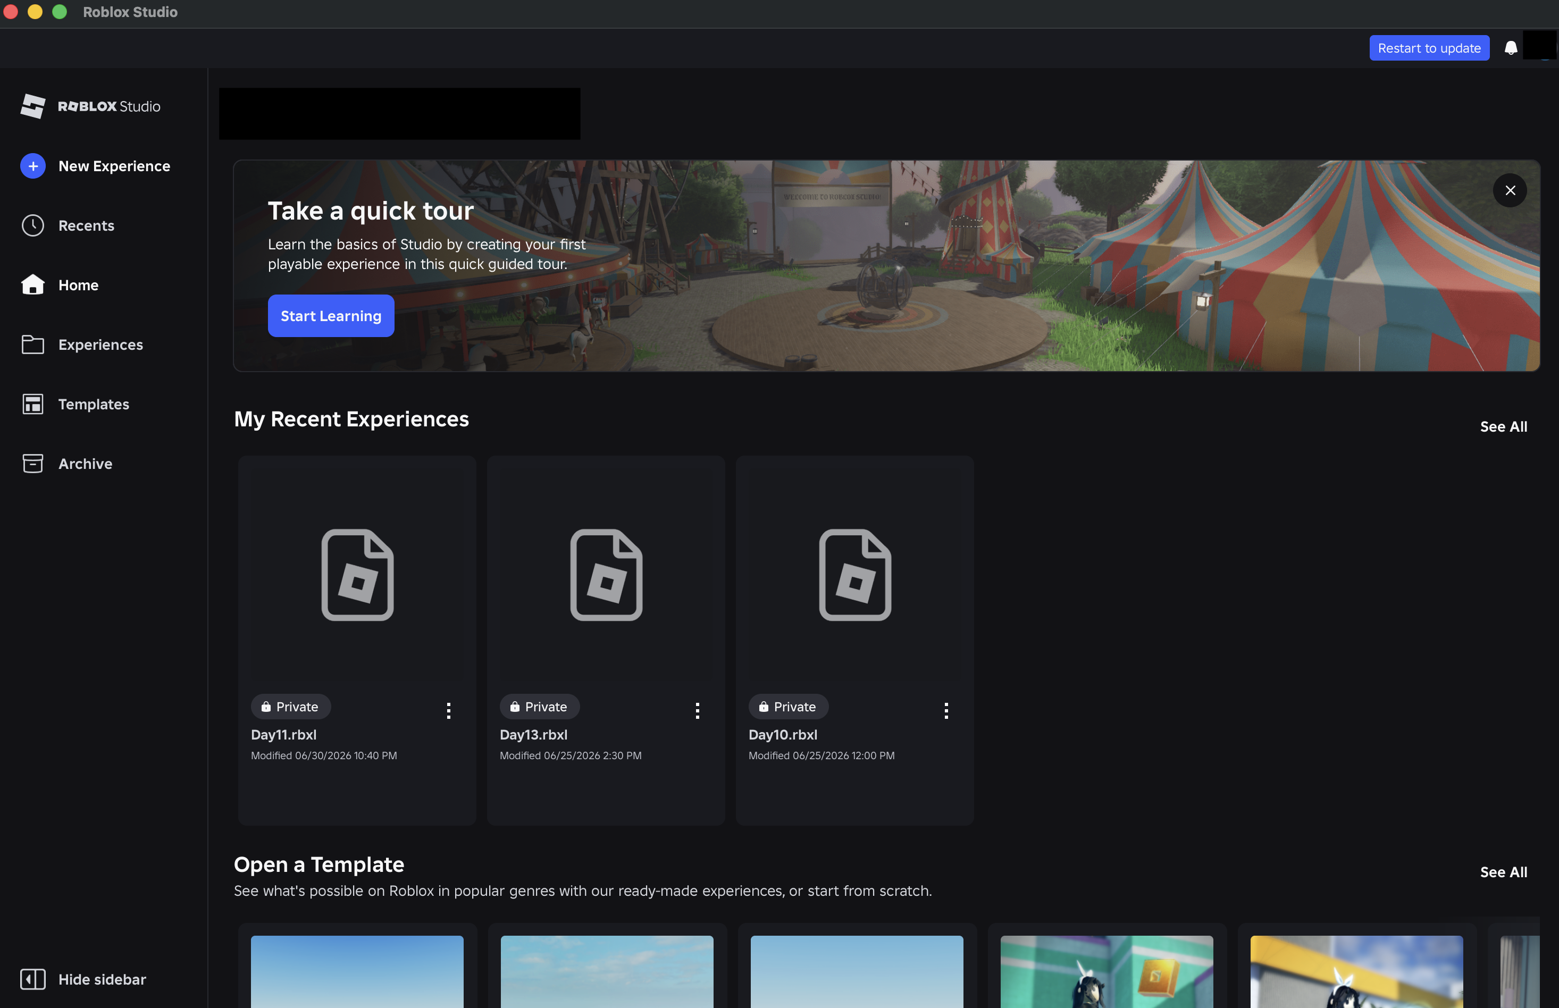
Task: Click the Hide sidebar panel icon
Action: click(x=33, y=979)
